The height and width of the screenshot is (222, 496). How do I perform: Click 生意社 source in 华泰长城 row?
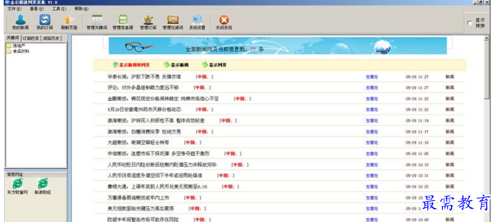pos(372,77)
